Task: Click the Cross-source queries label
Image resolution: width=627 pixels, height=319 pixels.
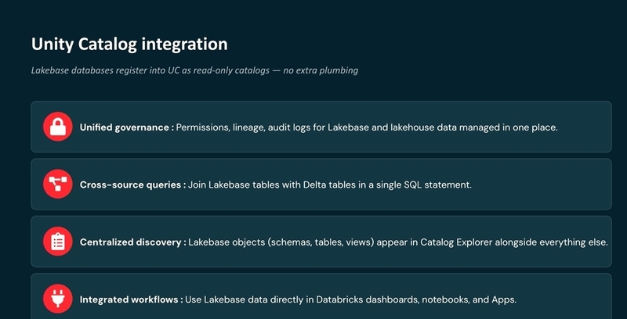Action: (x=132, y=185)
